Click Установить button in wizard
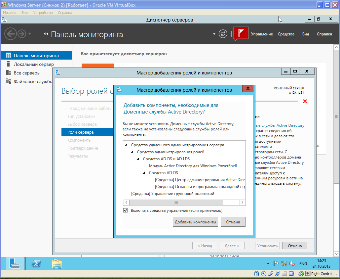340x279 pixels. (267, 246)
